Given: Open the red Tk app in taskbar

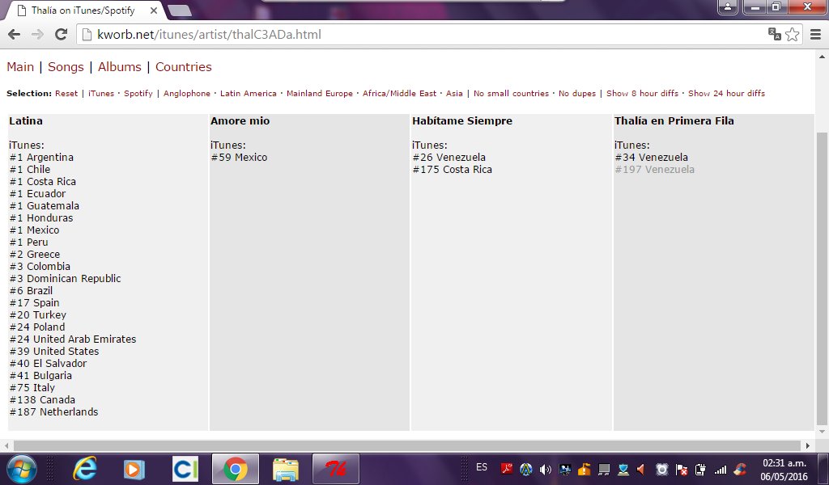Looking at the screenshot, I should pos(336,469).
